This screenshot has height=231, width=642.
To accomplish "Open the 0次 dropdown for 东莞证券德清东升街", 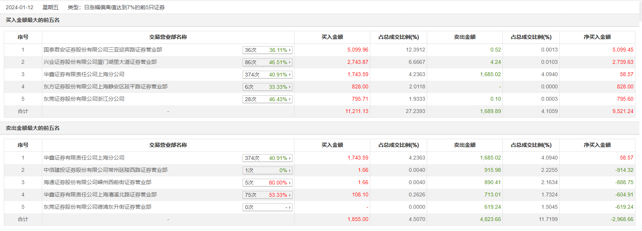I will coord(268,207).
